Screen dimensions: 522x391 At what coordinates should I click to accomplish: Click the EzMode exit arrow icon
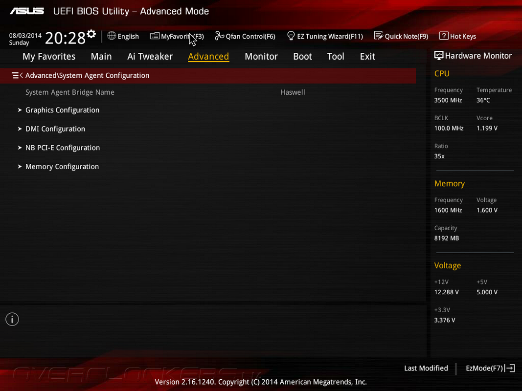pyautogui.click(x=510, y=368)
